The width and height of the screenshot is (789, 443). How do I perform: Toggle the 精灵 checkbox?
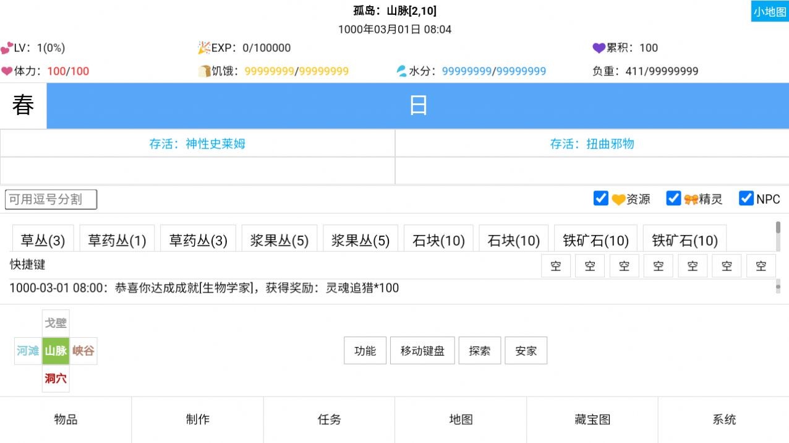(x=673, y=198)
